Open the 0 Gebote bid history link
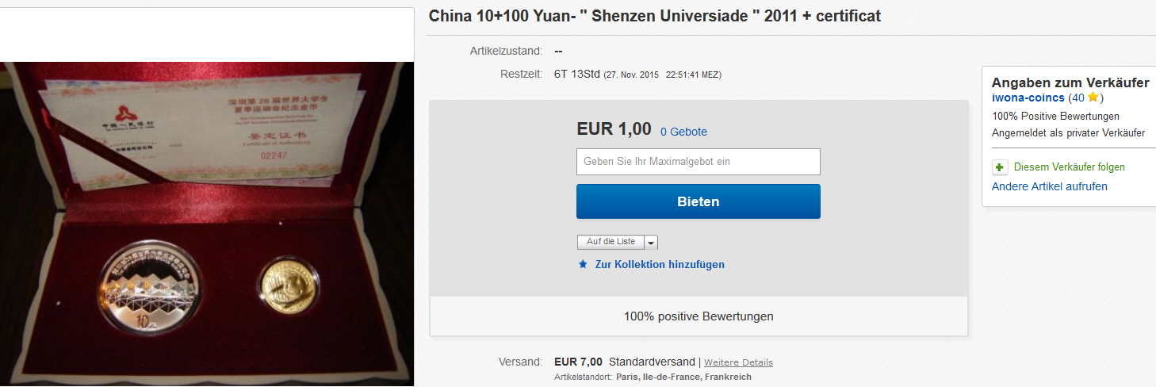 [x=683, y=132]
